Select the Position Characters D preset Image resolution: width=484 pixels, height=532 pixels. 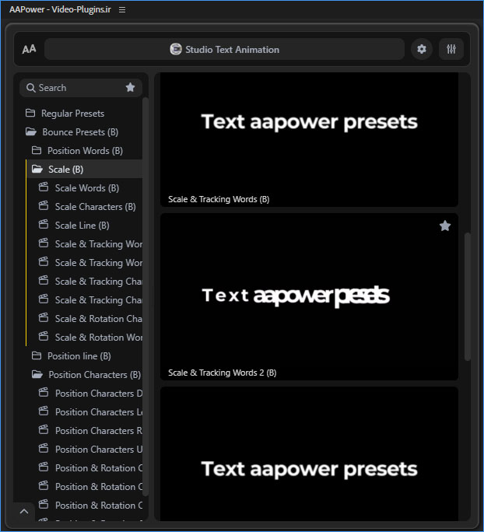[x=90, y=394]
